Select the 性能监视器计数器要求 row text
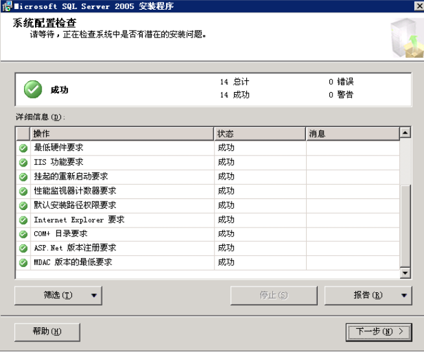This screenshot has height=352, width=424. click(x=75, y=191)
